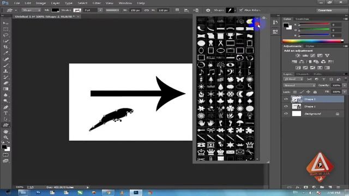Select the Crop tool
349x196 pixels.
pos(6,47)
